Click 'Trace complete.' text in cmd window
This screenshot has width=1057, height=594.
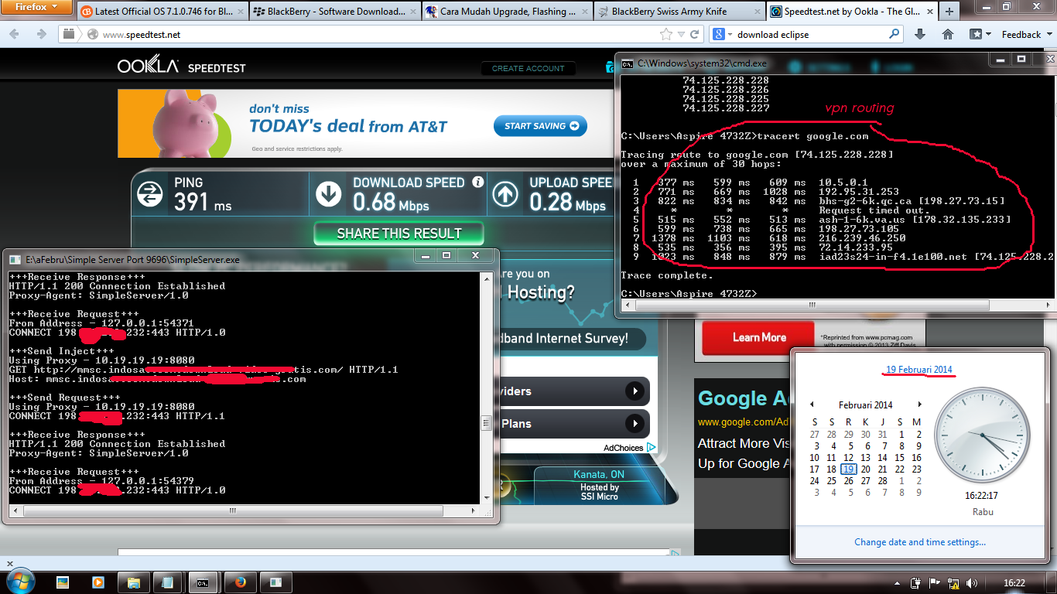pyautogui.click(x=665, y=275)
